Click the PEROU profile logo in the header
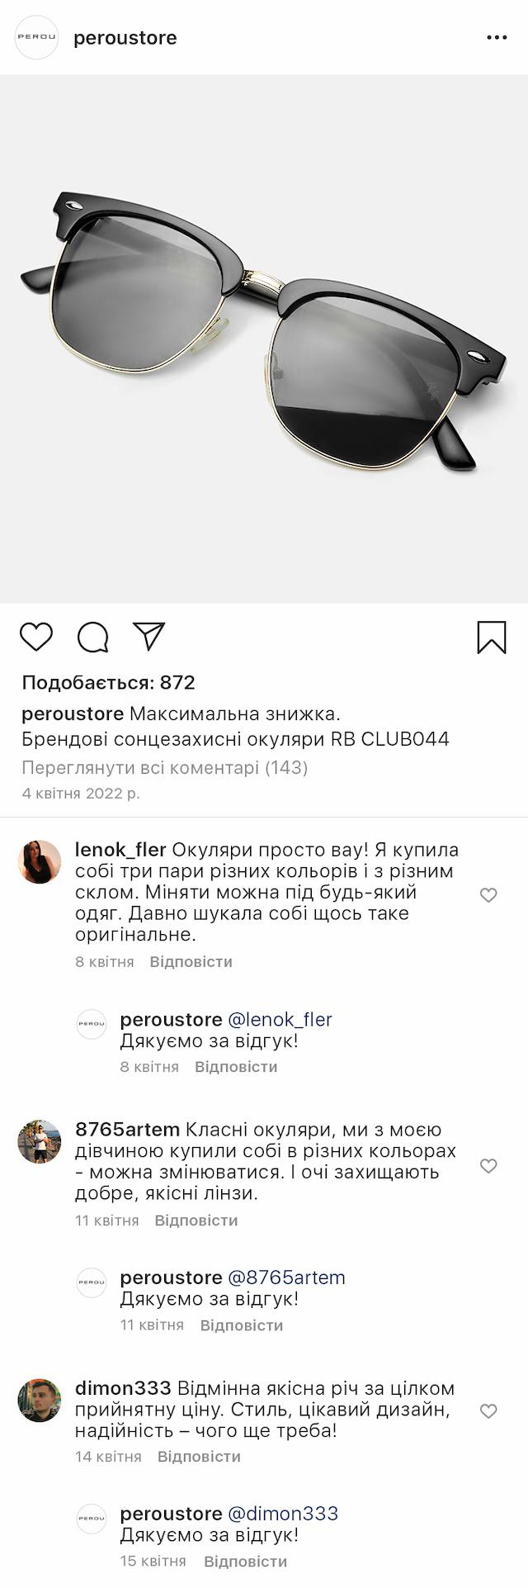This screenshot has height=1588, width=528. pyautogui.click(x=37, y=38)
